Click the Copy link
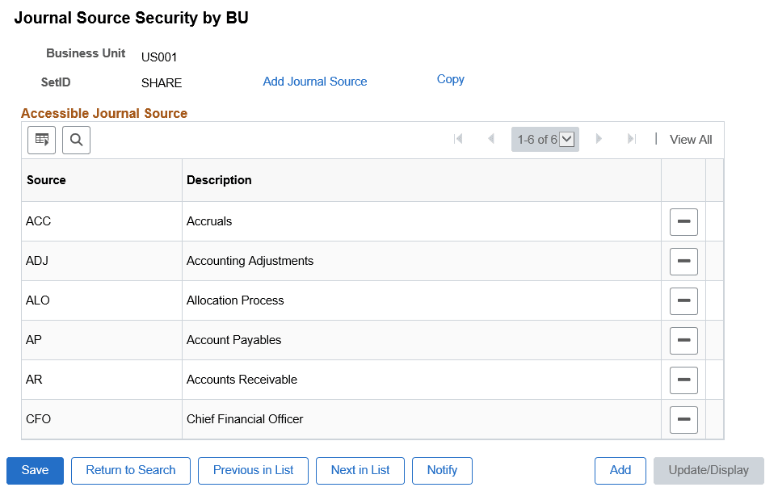Screen dimensions: 778x504 pos(450,79)
